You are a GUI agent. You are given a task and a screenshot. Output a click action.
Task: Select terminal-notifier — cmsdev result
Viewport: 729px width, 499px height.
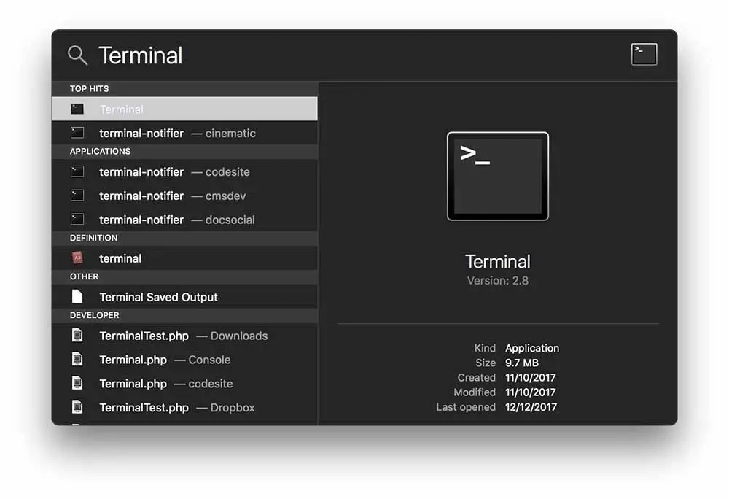tap(184, 196)
